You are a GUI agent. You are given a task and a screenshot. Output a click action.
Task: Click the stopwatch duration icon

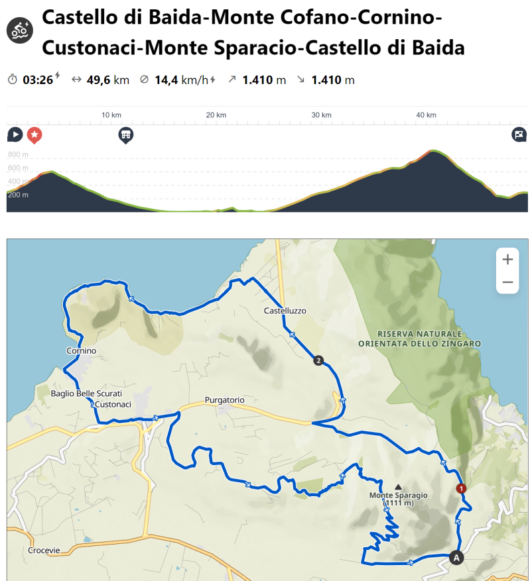click(x=13, y=80)
